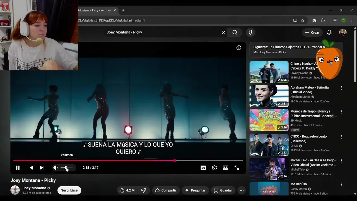
Task: Open Chrome media controls icon
Action: [x=335, y=20]
